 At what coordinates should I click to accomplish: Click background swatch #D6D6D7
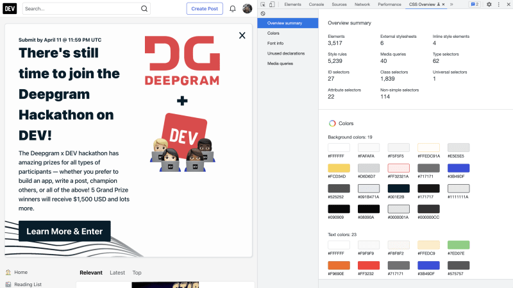click(369, 168)
